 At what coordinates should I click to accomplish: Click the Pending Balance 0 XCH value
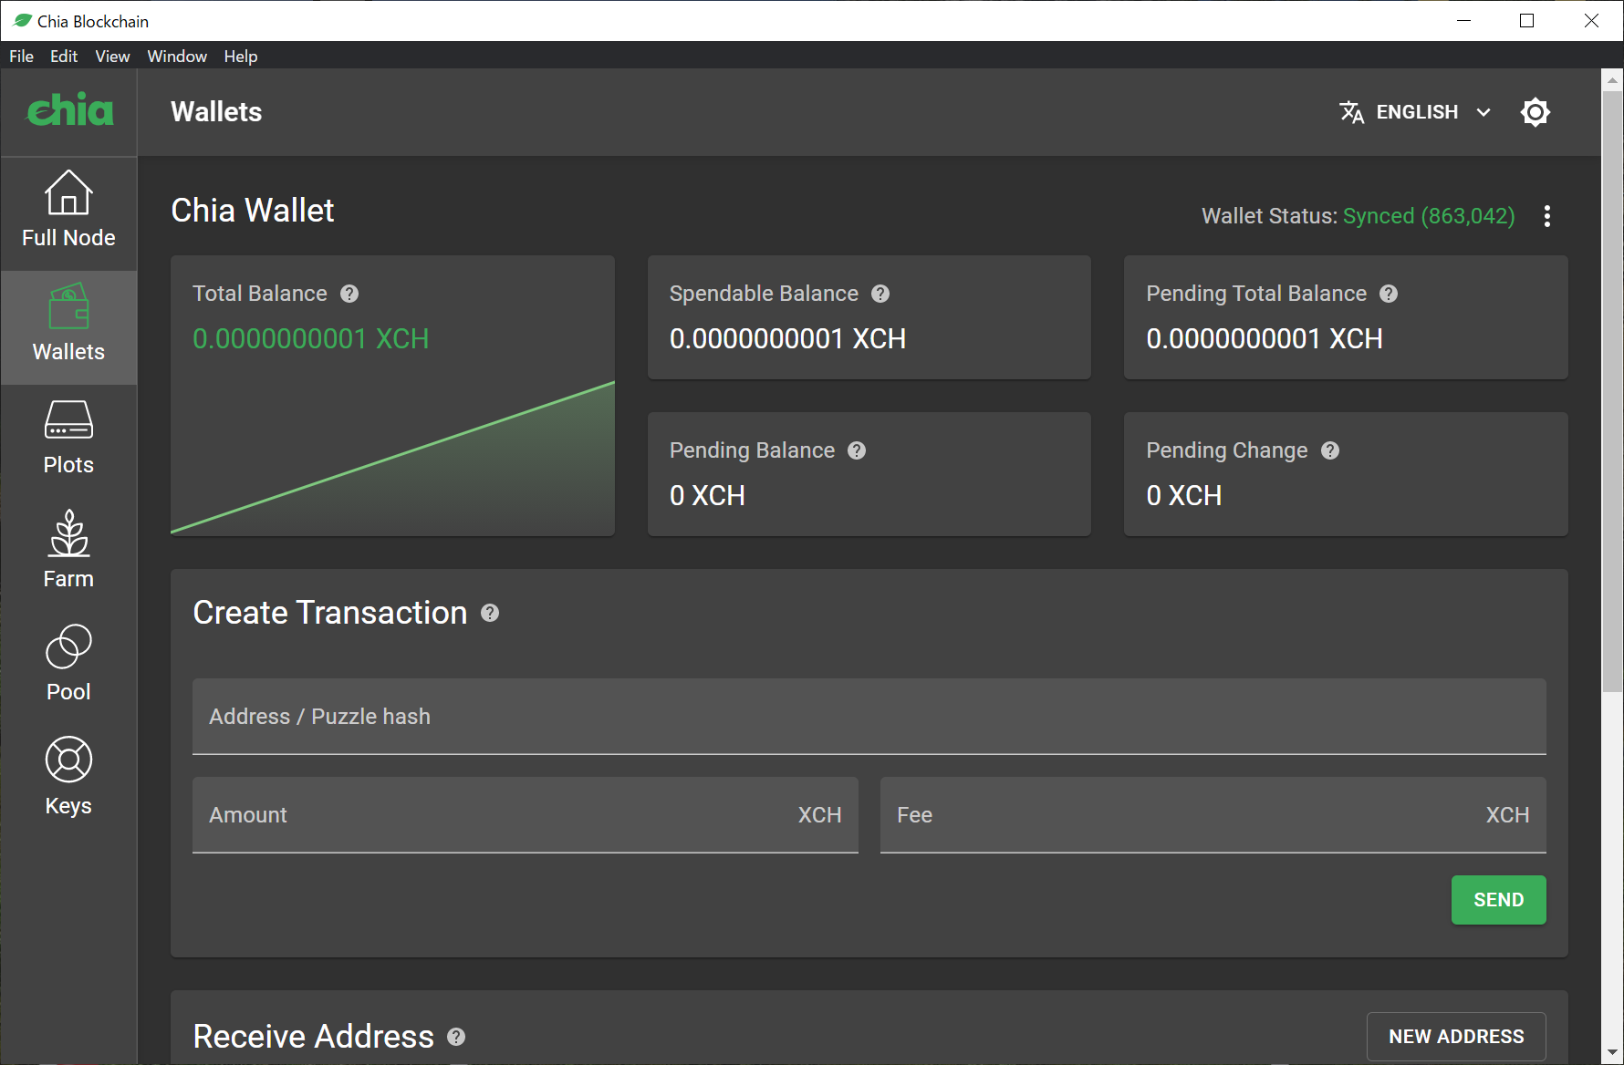pyautogui.click(x=708, y=496)
